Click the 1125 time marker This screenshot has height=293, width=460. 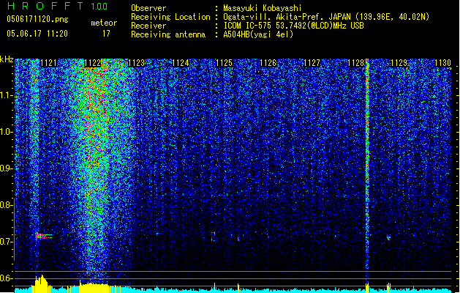[224, 63]
